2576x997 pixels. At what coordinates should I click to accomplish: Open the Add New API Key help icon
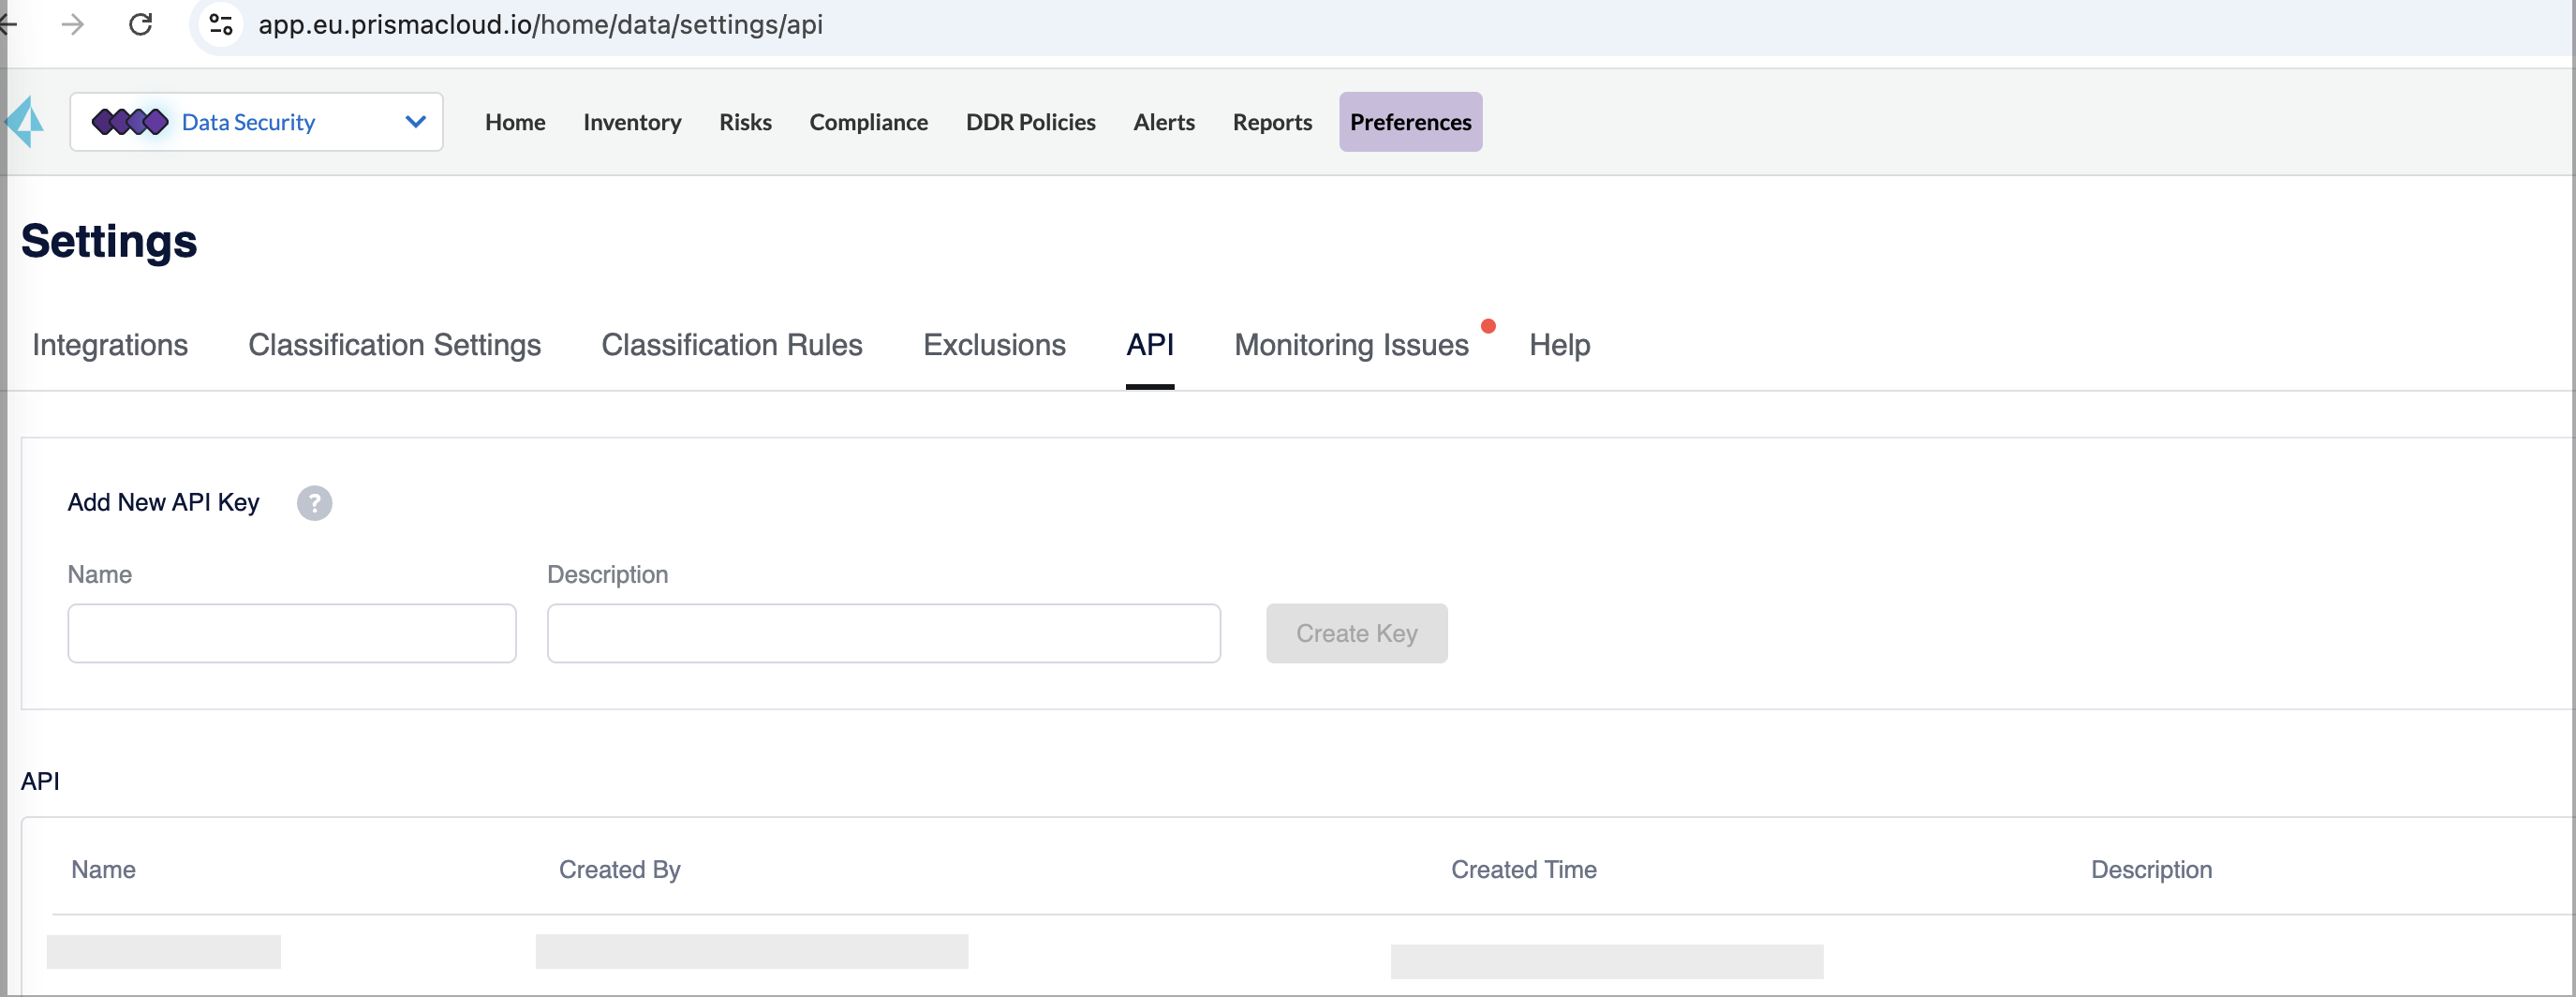click(314, 503)
